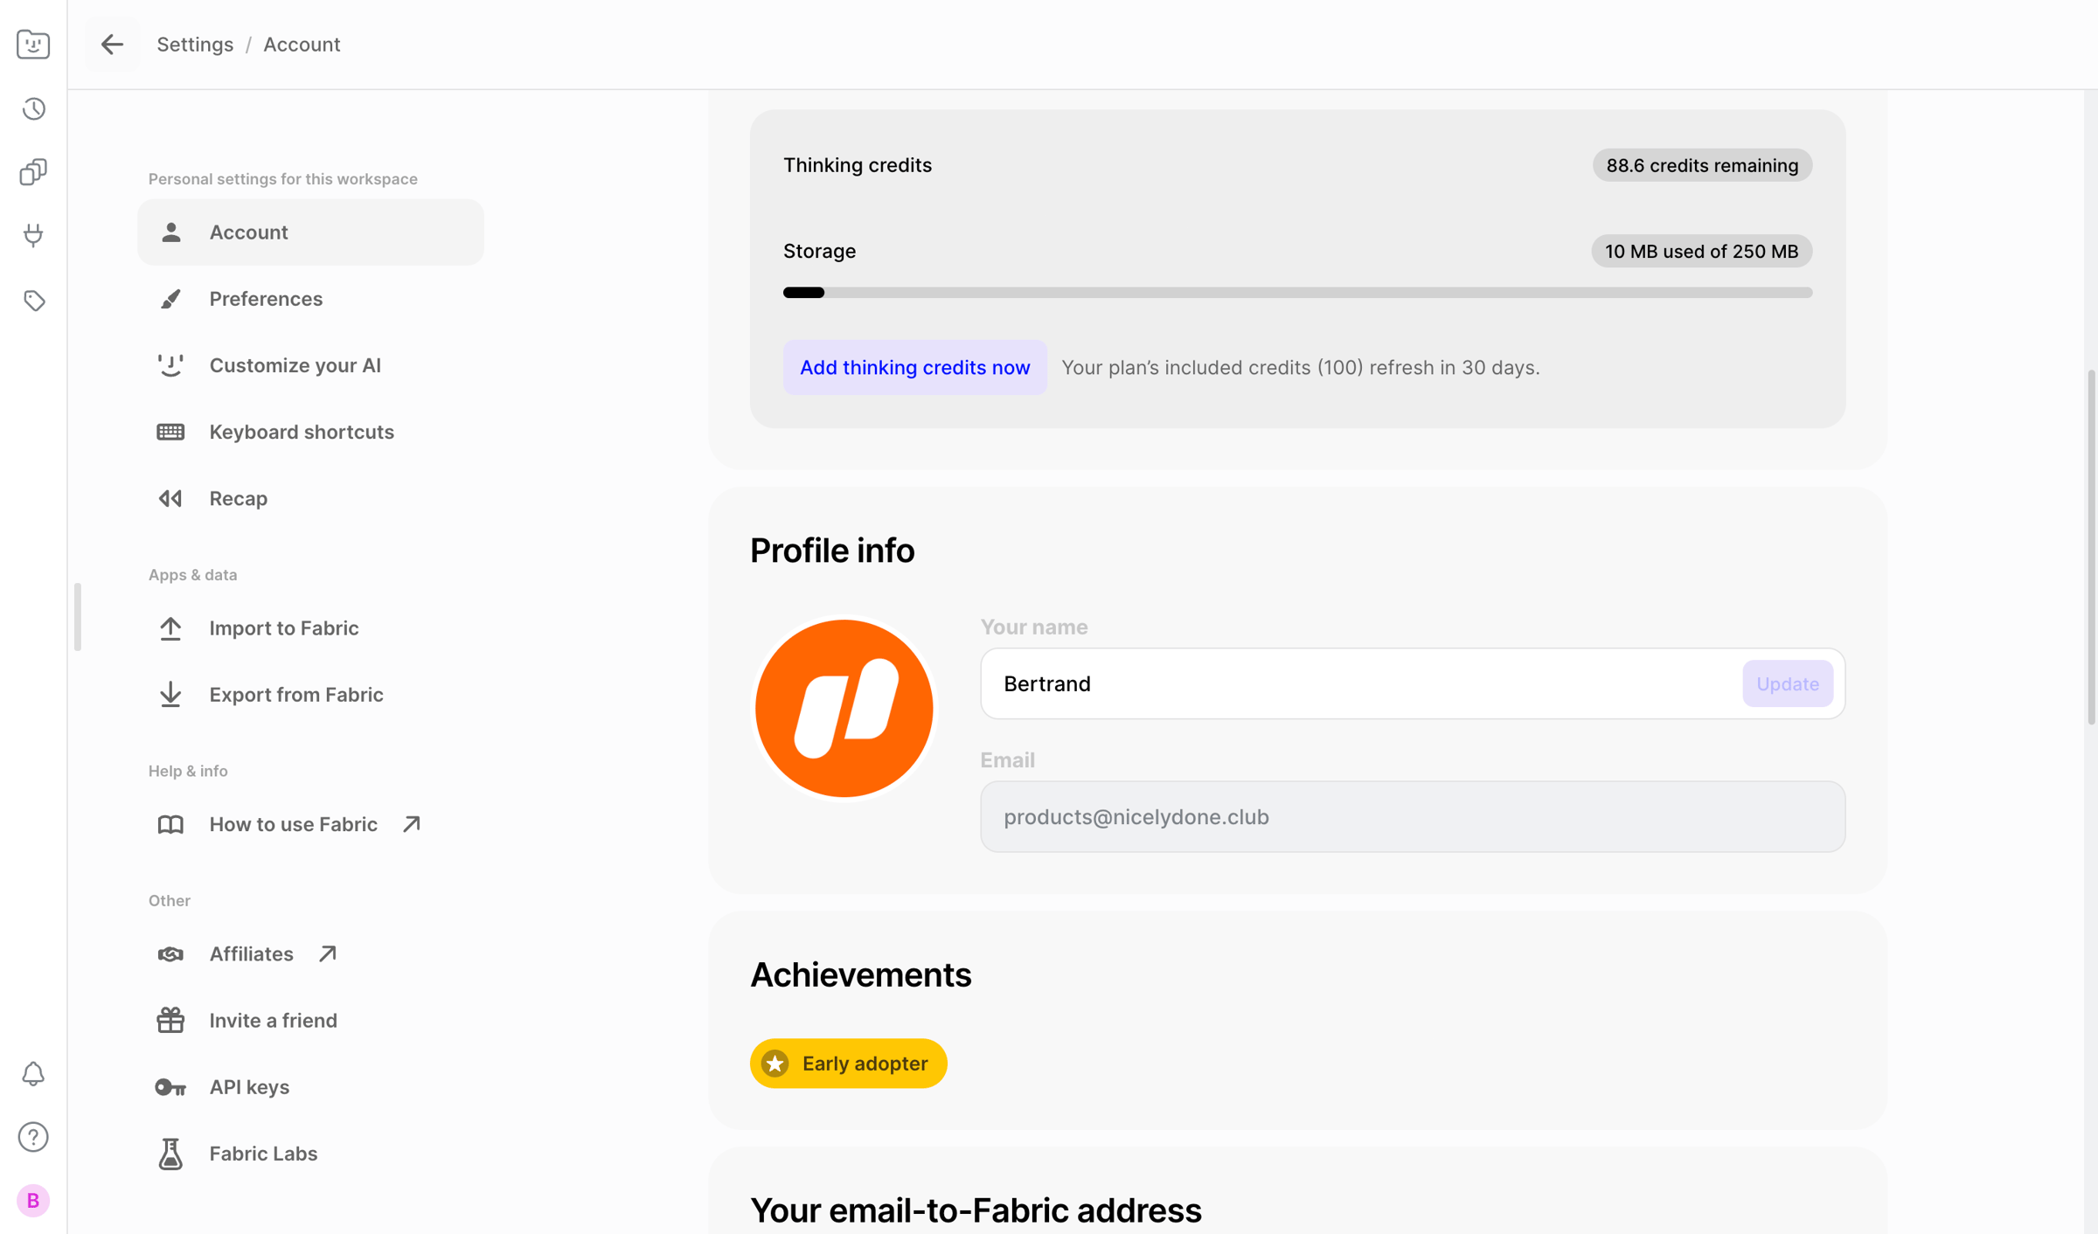Screen dimensions: 2098x1234
Task: Click the page vertical scrollbar
Action: [x=2091, y=546]
